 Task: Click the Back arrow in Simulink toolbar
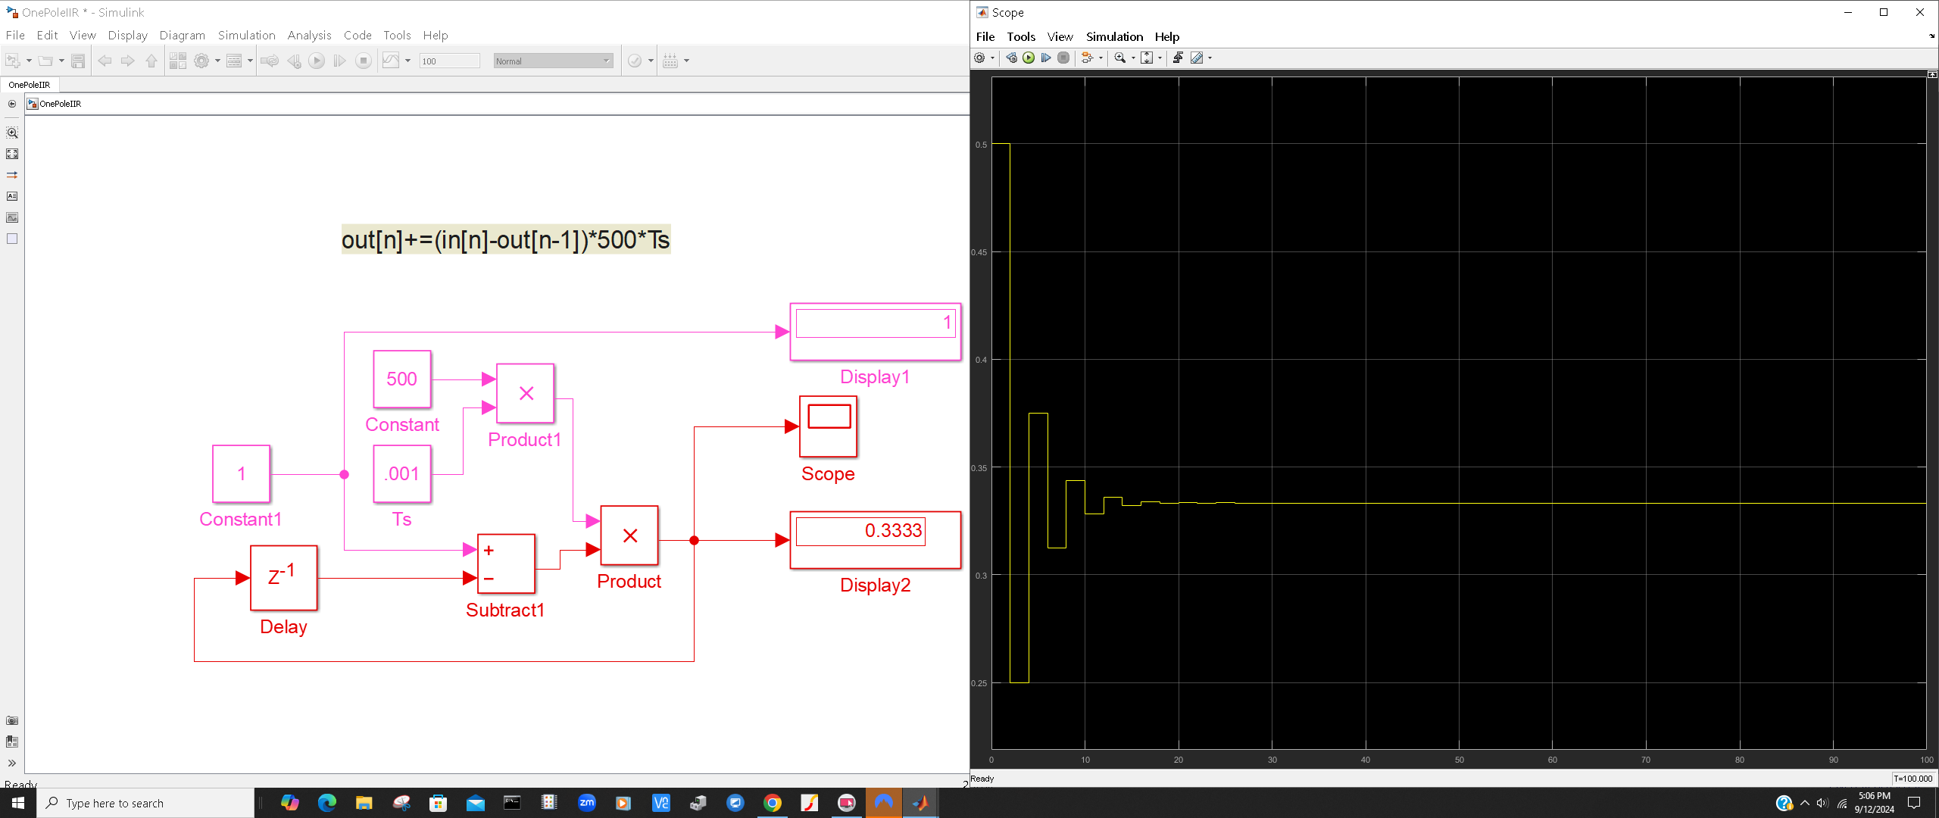click(x=105, y=61)
